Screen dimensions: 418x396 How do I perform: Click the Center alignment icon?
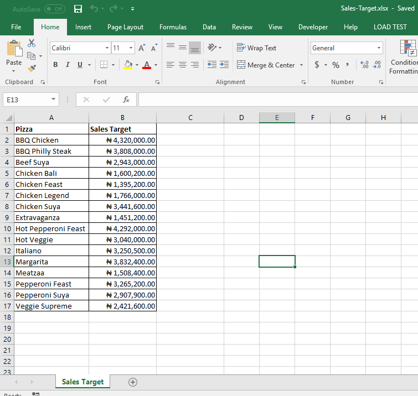click(183, 65)
